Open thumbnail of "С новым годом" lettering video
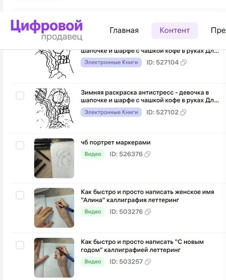This screenshot has width=226, height=280. click(x=54, y=258)
